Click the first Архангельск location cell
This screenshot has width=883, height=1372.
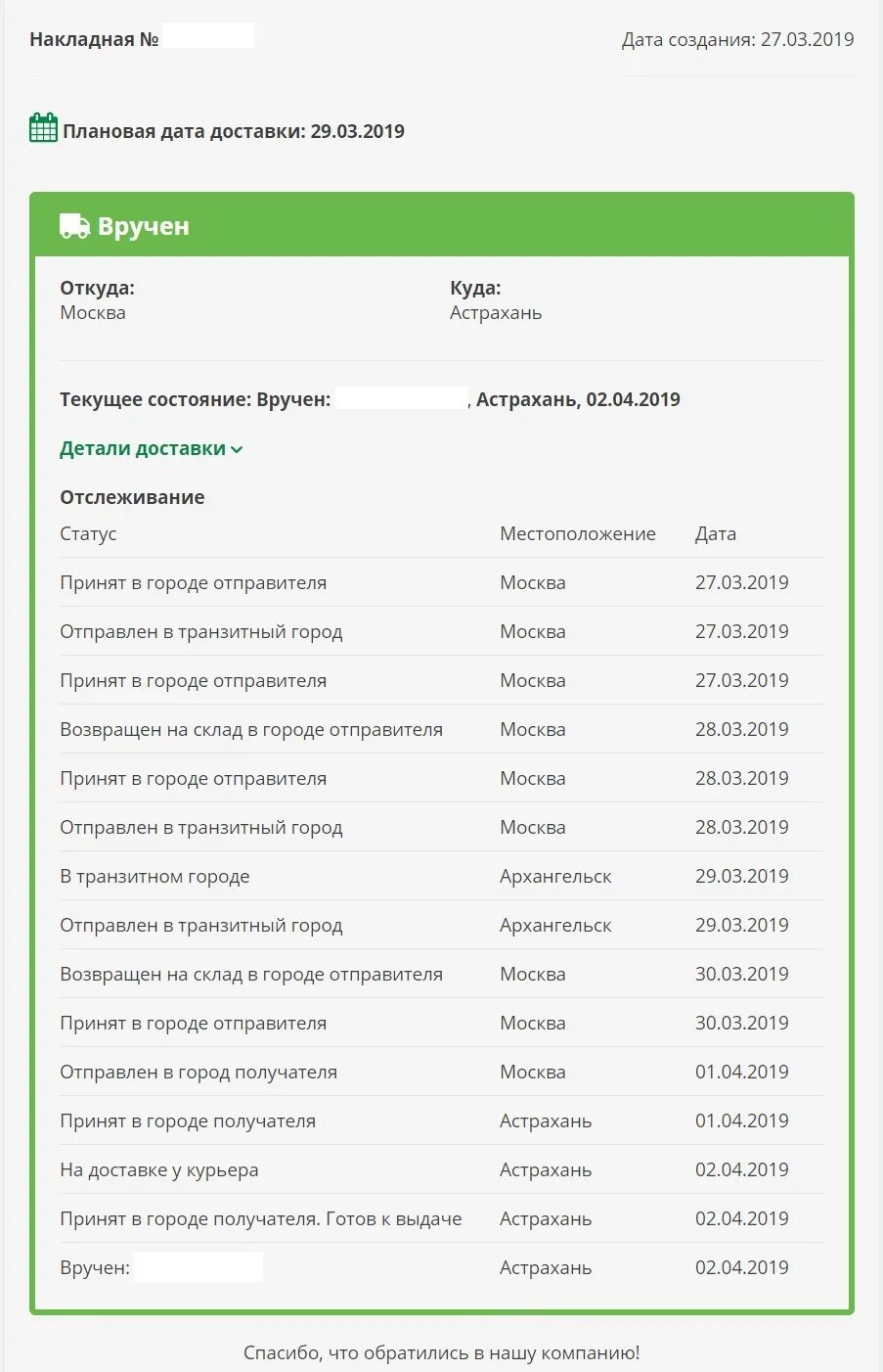[555, 876]
